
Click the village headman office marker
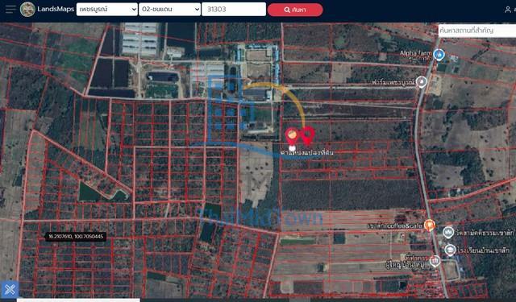(x=435, y=262)
